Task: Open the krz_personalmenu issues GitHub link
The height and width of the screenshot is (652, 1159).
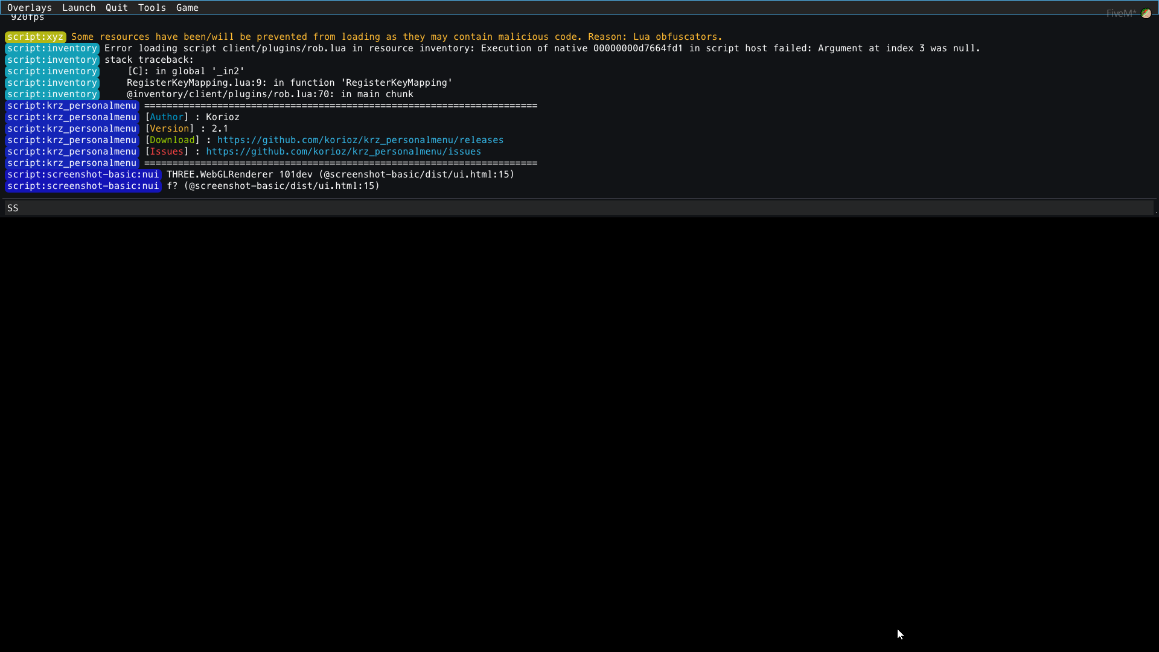Action: (343, 152)
